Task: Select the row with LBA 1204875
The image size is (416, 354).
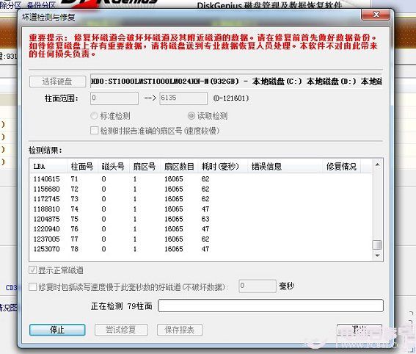Action: pyautogui.click(x=201, y=219)
